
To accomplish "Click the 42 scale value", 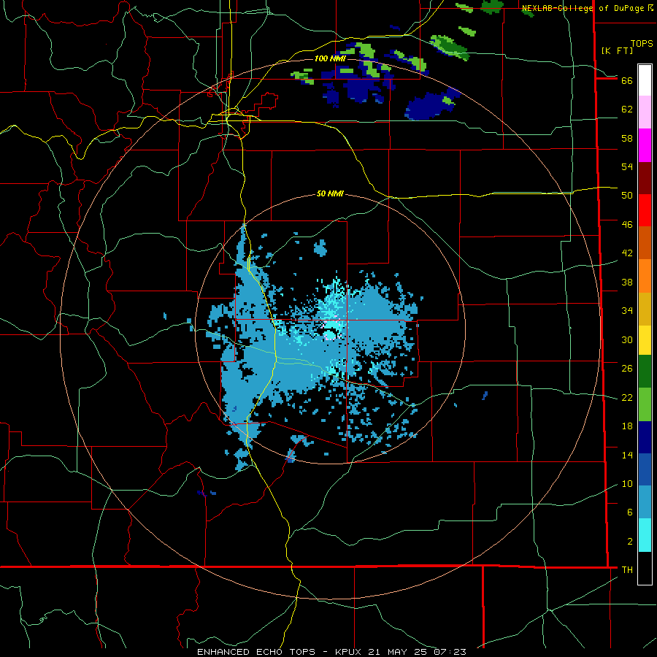I will 627,253.
